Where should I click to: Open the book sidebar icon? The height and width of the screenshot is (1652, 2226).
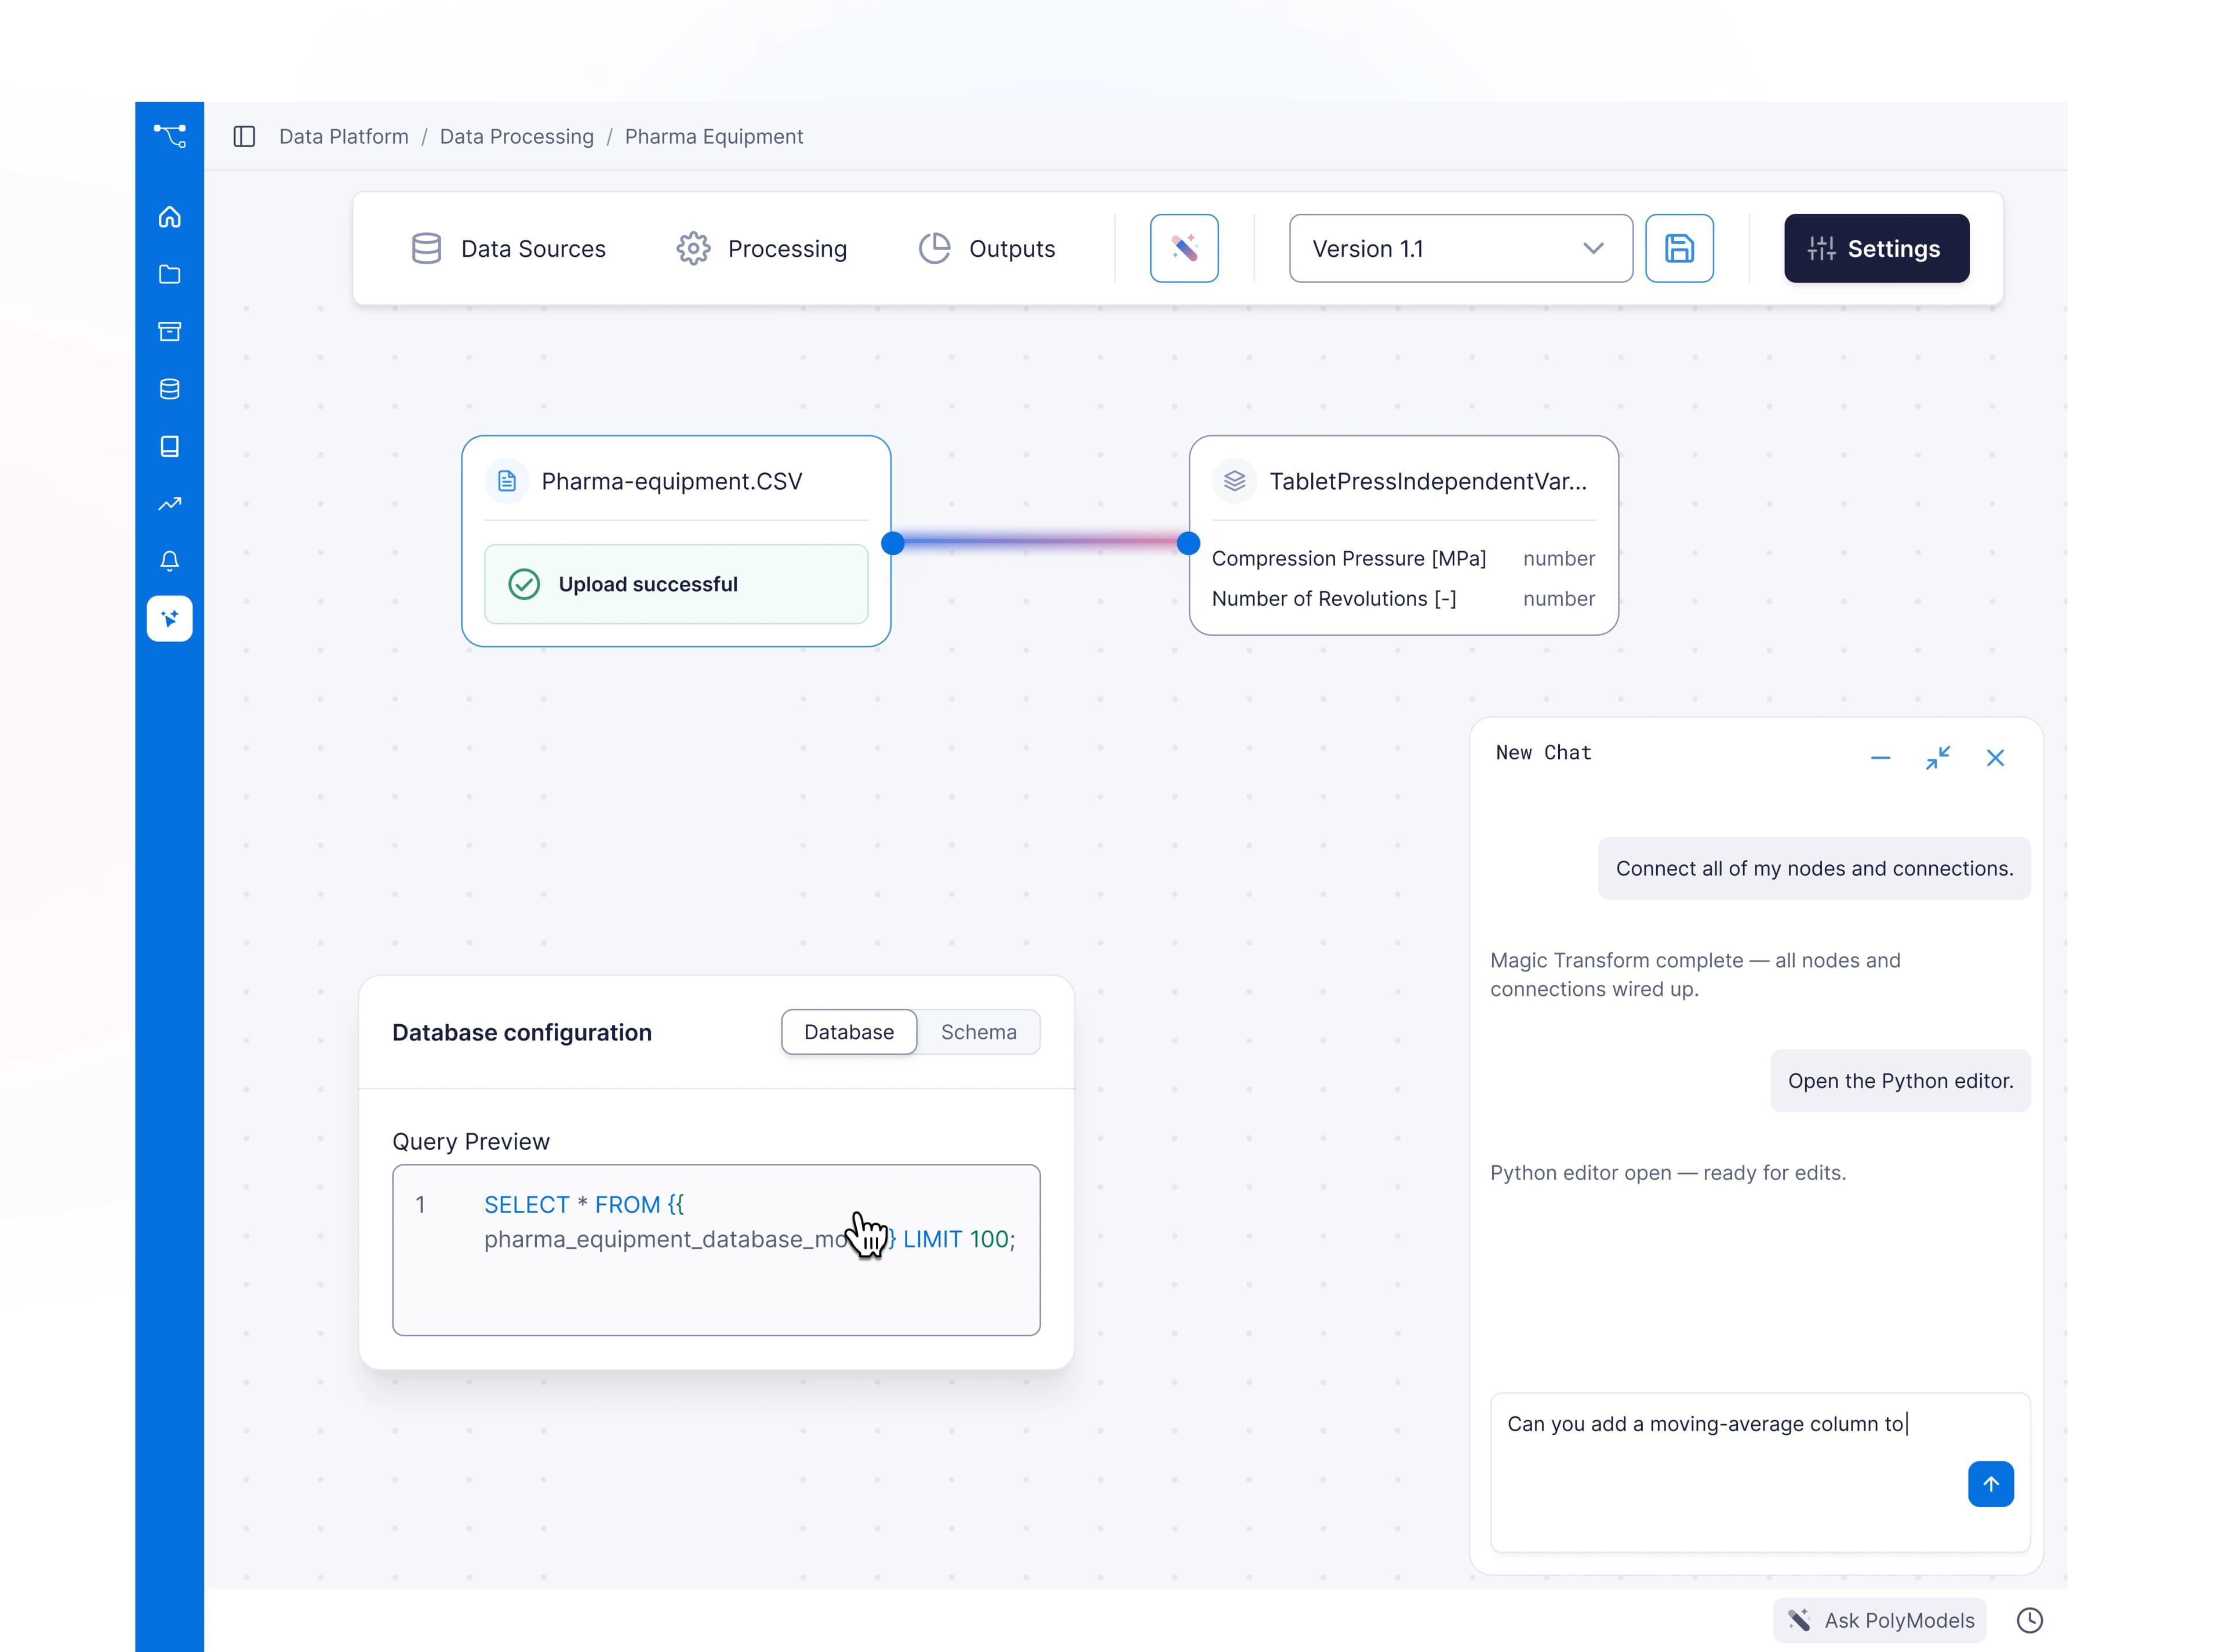click(169, 446)
